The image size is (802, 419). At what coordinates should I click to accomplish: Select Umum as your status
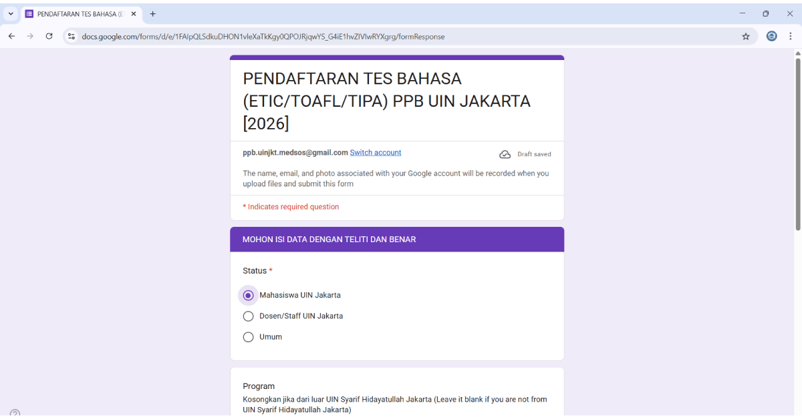(248, 337)
